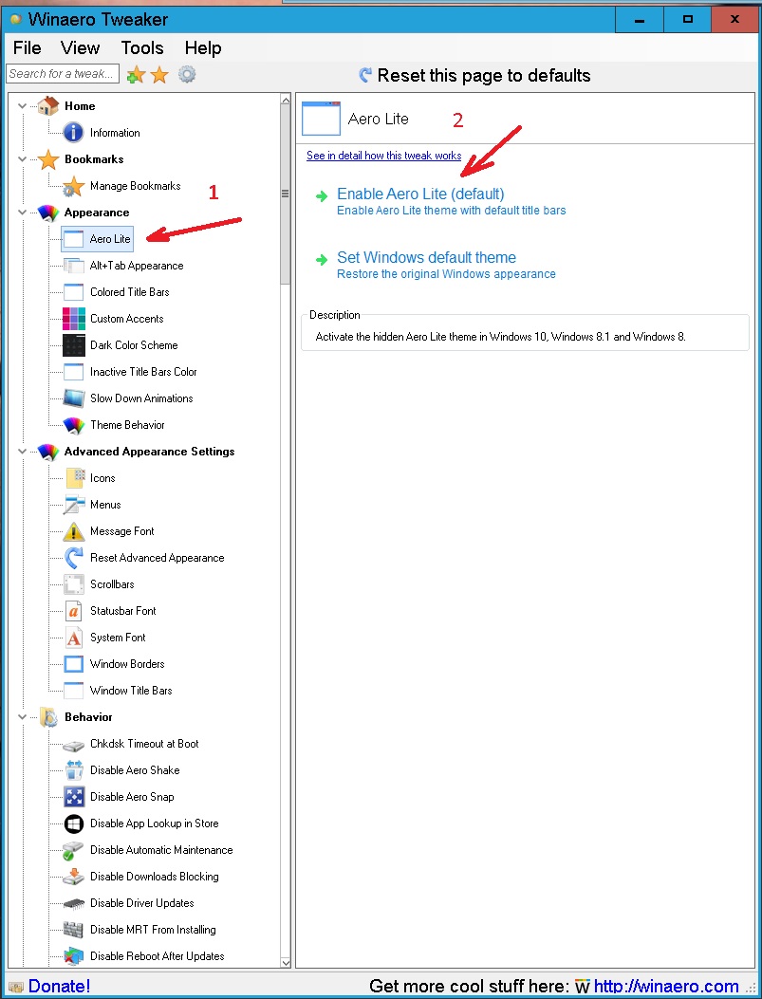This screenshot has width=762, height=999.
Task: Collapse the Bookmarks tree node
Action: pos(22,159)
